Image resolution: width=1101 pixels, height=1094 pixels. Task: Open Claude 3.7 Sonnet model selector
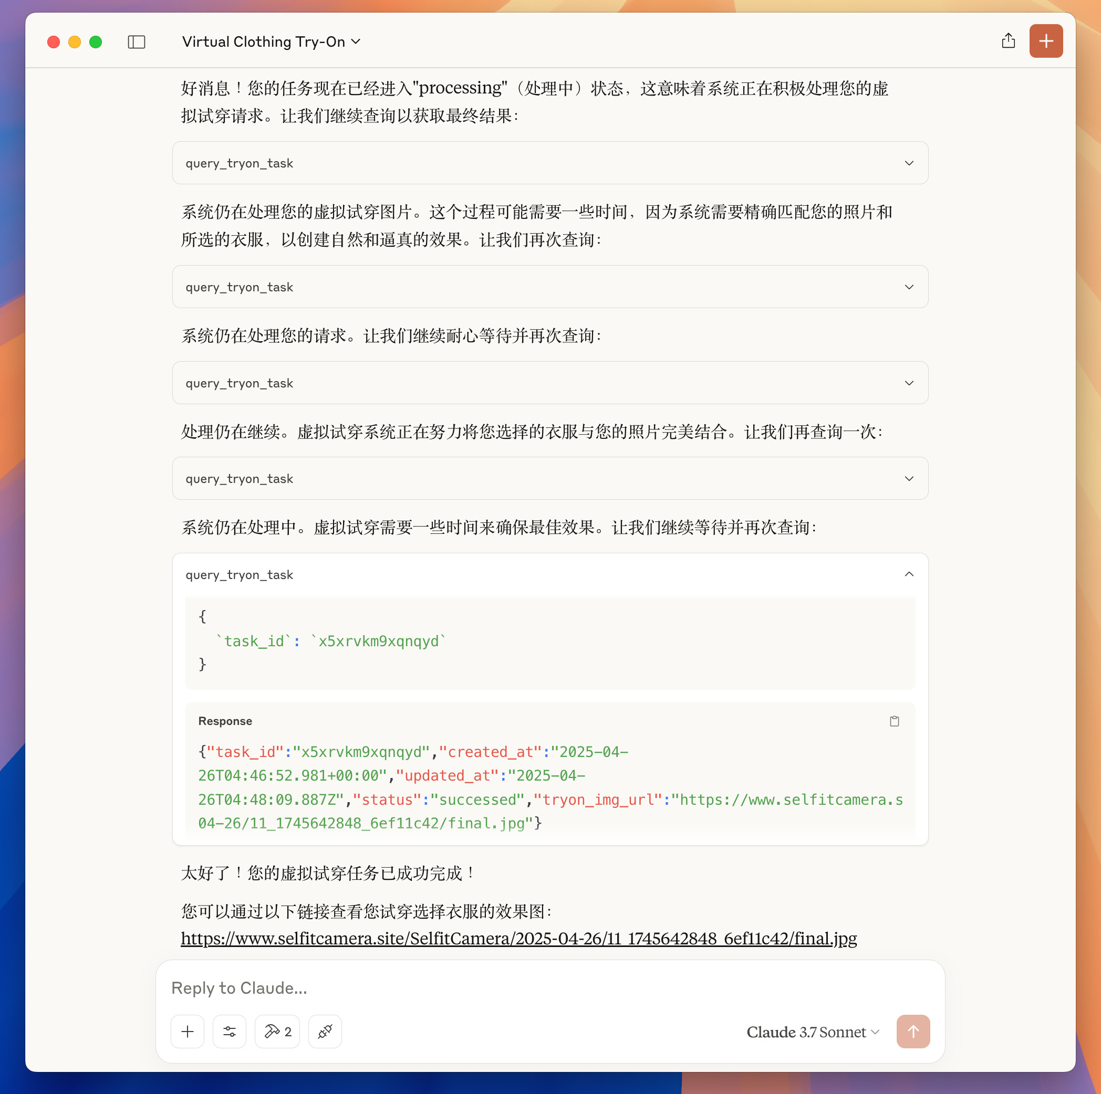click(x=813, y=1032)
